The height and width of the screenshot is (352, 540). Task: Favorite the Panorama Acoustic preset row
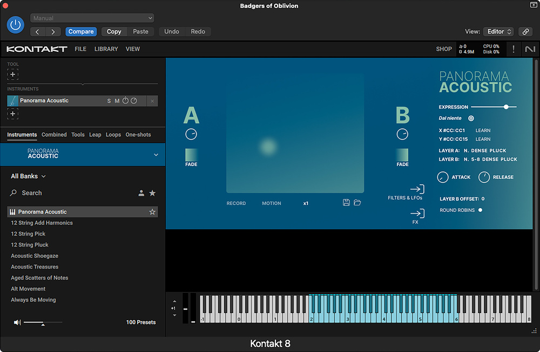click(152, 212)
